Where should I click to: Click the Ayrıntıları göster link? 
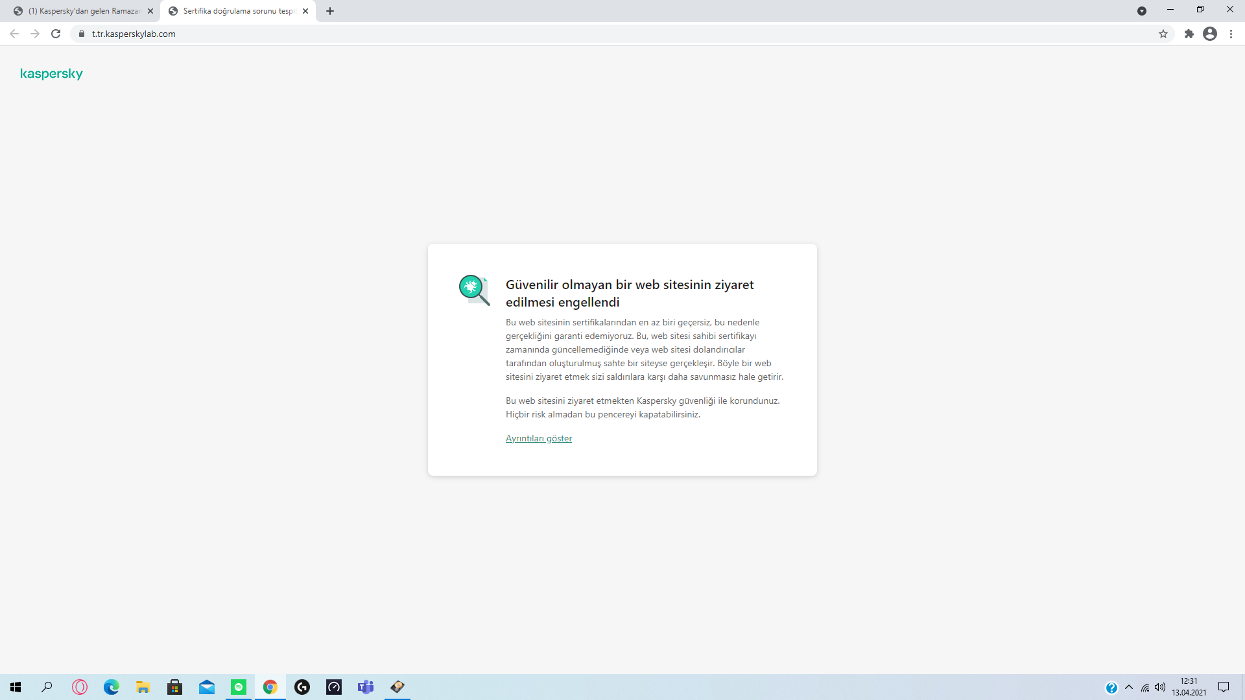pos(538,438)
